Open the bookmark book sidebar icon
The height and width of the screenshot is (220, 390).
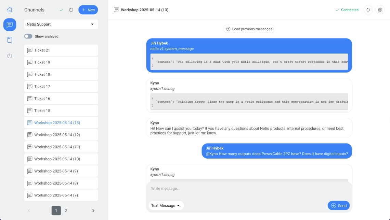coord(10,40)
